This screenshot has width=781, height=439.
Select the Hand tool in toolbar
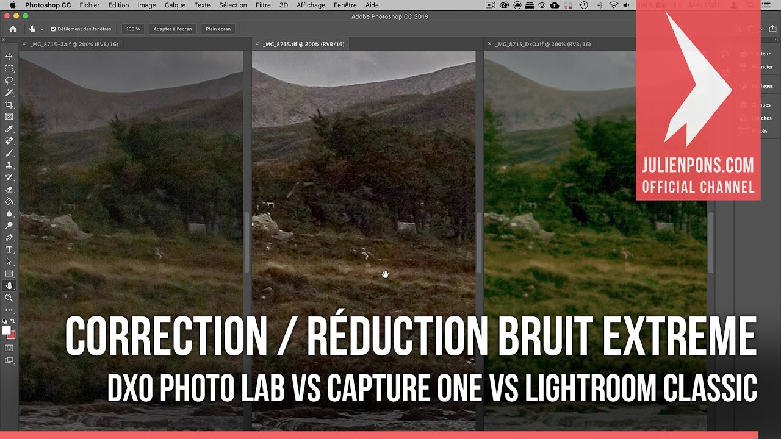click(x=9, y=285)
